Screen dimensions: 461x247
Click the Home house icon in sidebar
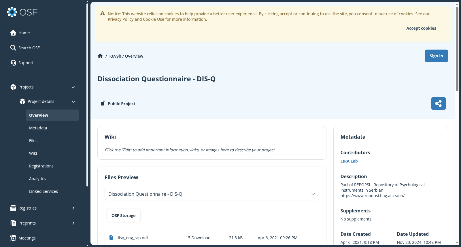tap(13, 33)
